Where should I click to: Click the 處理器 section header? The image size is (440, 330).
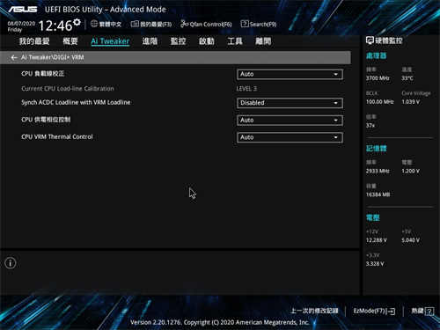click(x=376, y=55)
